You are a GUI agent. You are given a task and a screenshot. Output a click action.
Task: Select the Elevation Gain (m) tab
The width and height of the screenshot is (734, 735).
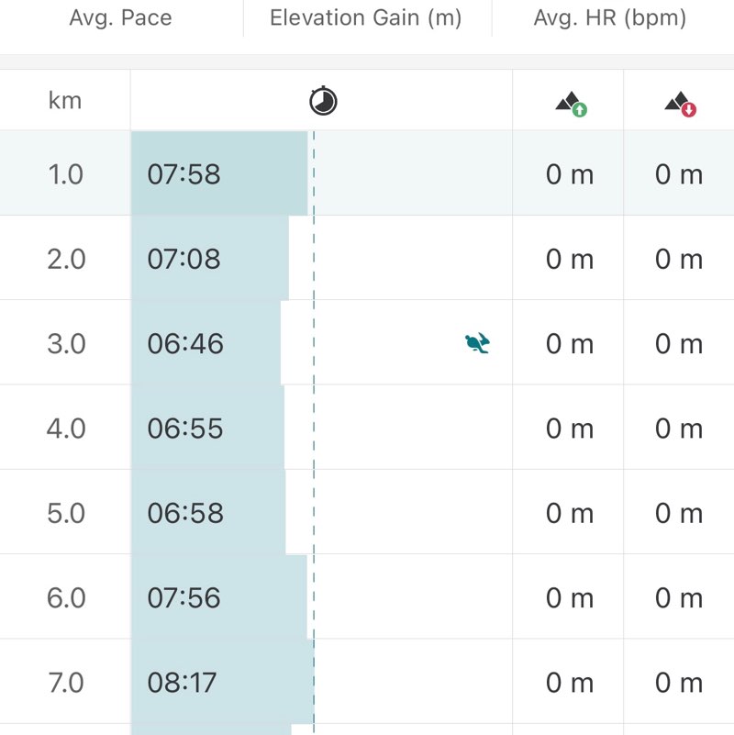coord(366,18)
